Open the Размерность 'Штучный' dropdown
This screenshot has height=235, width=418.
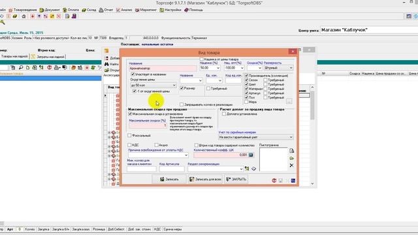pos(291,68)
